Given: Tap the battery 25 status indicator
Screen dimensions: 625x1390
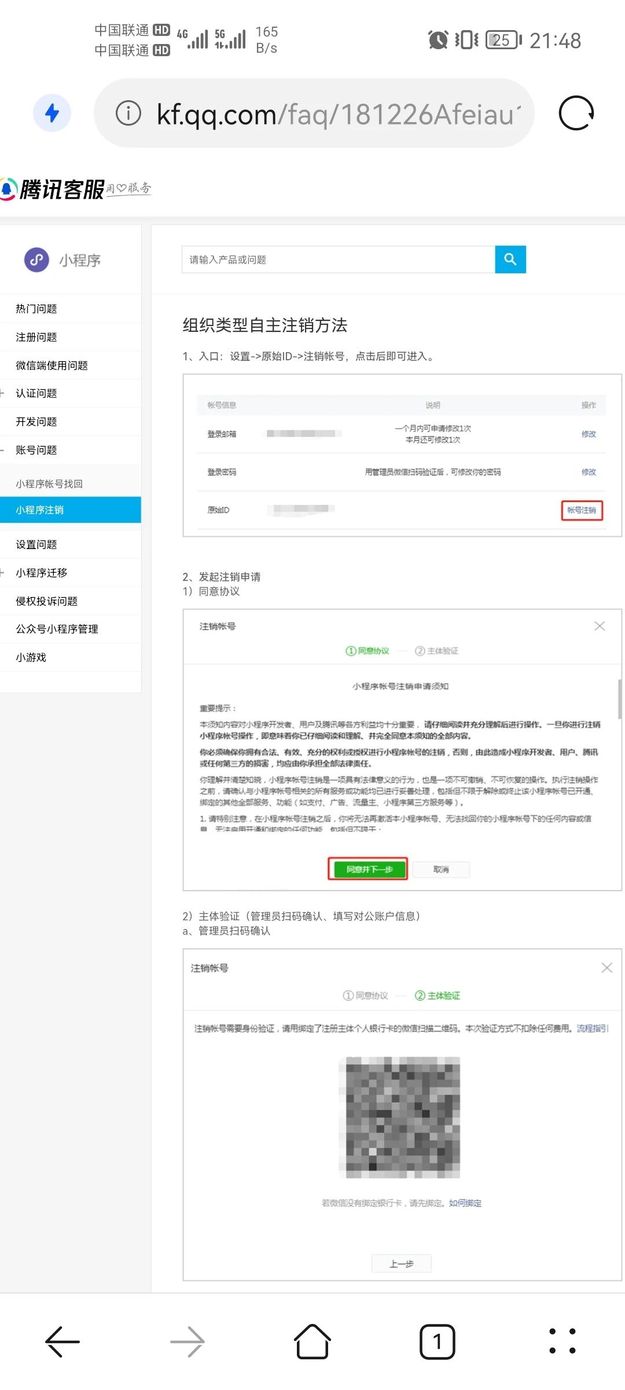Looking at the screenshot, I should (x=503, y=40).
